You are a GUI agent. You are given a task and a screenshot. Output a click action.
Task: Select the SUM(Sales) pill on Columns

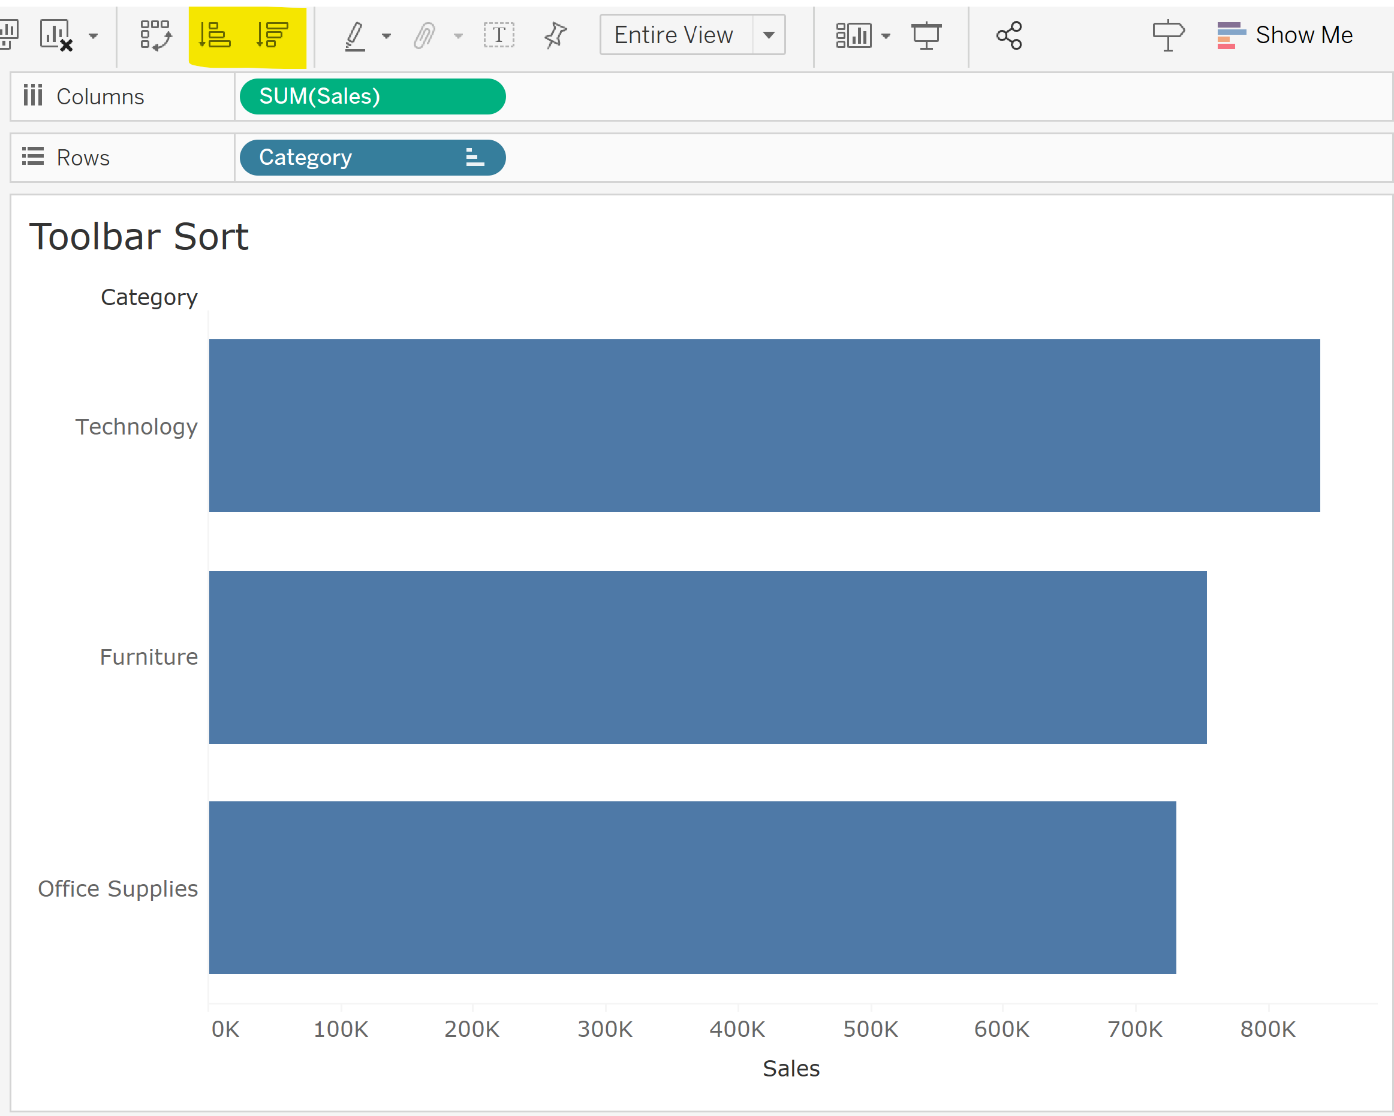pyautogui.click(x=372, y=96)
